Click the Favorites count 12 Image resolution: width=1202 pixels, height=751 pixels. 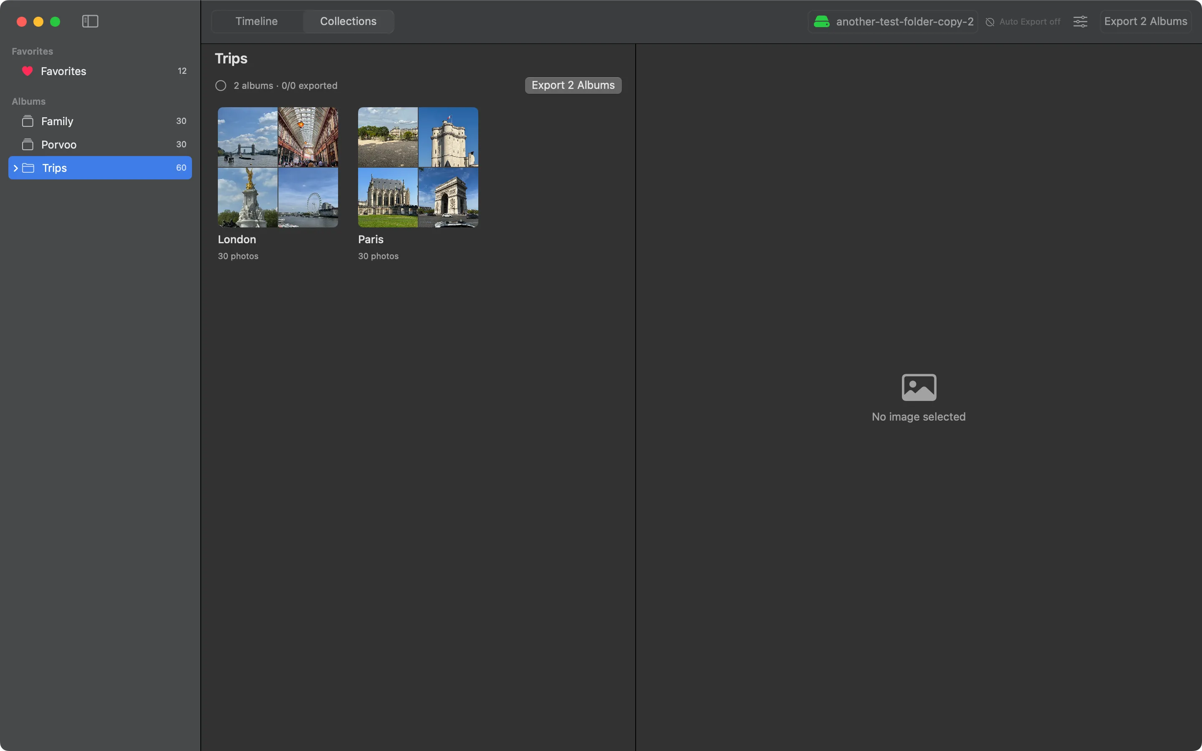tap(182, 71)
